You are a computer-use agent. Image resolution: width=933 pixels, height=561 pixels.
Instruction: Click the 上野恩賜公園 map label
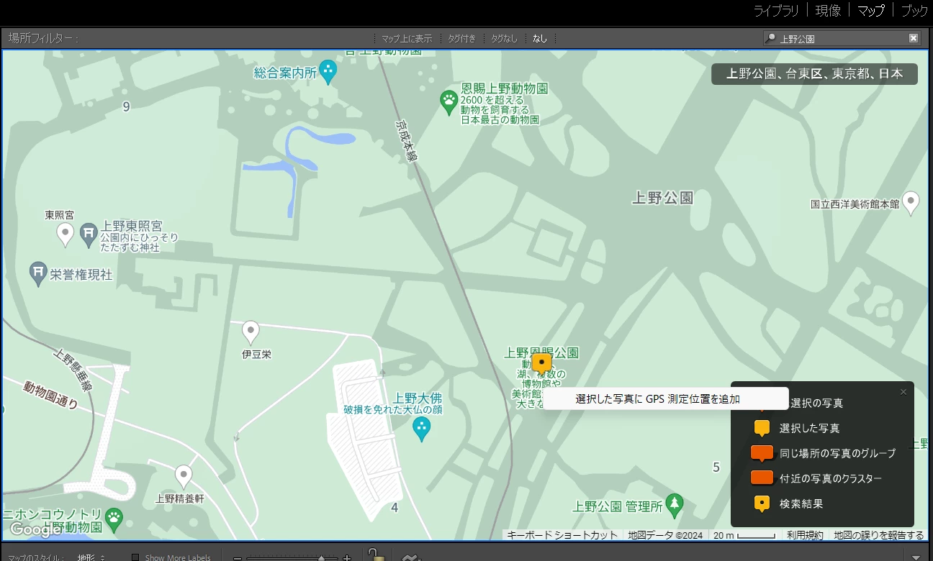(x=541, y=352)
